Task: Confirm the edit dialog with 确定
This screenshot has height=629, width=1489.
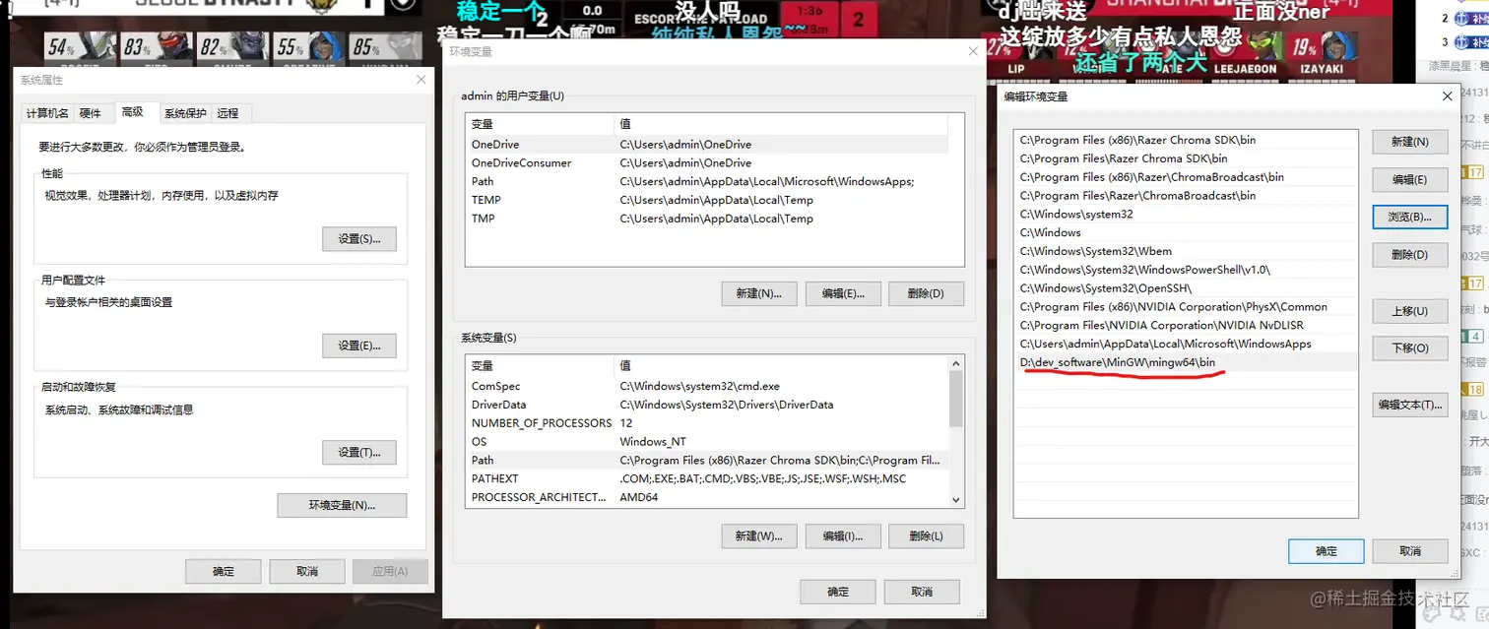Action: (1325, 551)
